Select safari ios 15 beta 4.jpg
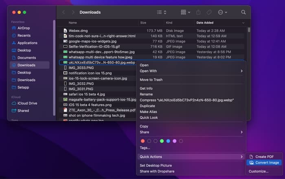This screenshot has width=285, height=179. [87, 94]
